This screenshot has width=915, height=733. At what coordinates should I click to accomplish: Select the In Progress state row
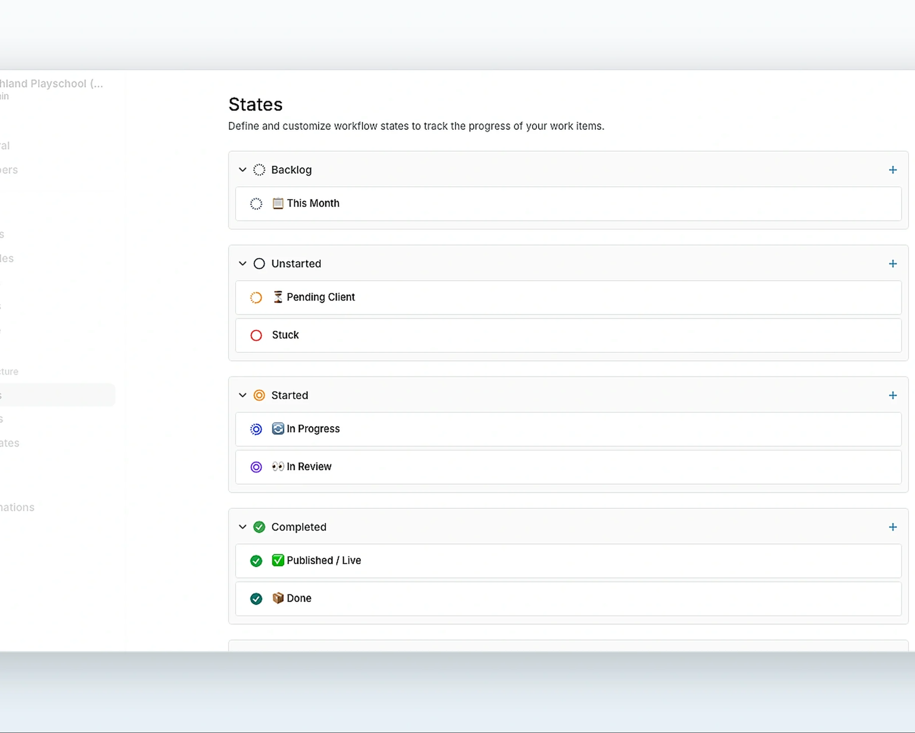tap(568, 430)
